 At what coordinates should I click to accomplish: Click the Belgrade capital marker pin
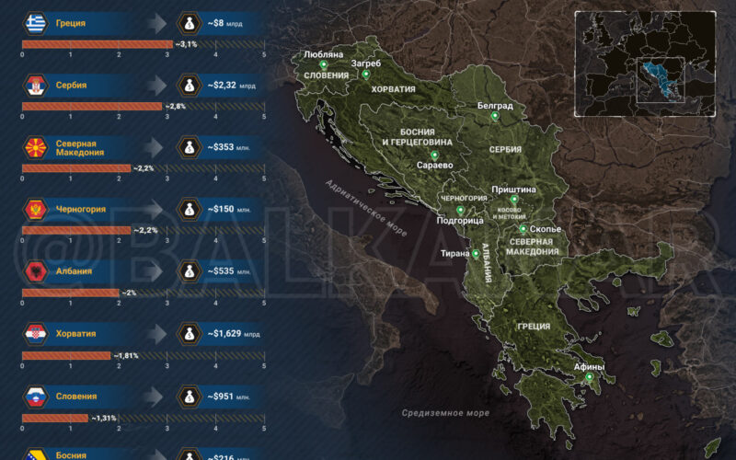click(x=495, y=116)
